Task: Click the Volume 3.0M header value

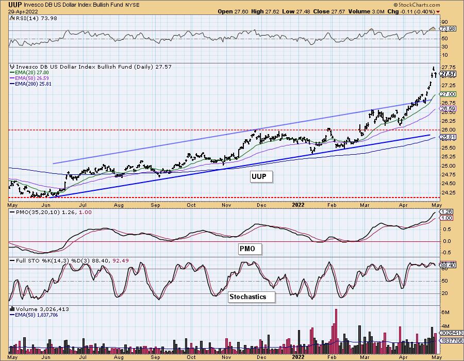Action: pos(366,11)
